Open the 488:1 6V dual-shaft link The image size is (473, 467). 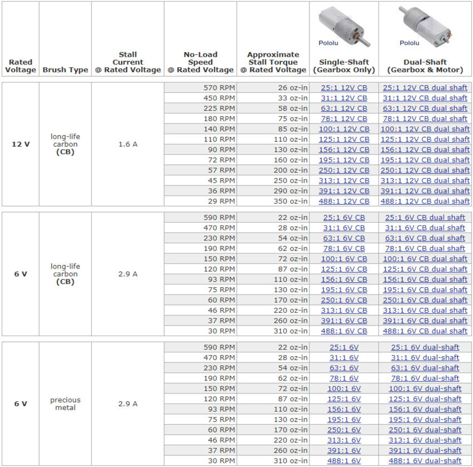(425, 461)
